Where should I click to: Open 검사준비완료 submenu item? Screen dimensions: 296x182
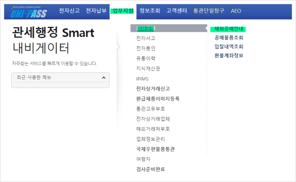[151, 169]
